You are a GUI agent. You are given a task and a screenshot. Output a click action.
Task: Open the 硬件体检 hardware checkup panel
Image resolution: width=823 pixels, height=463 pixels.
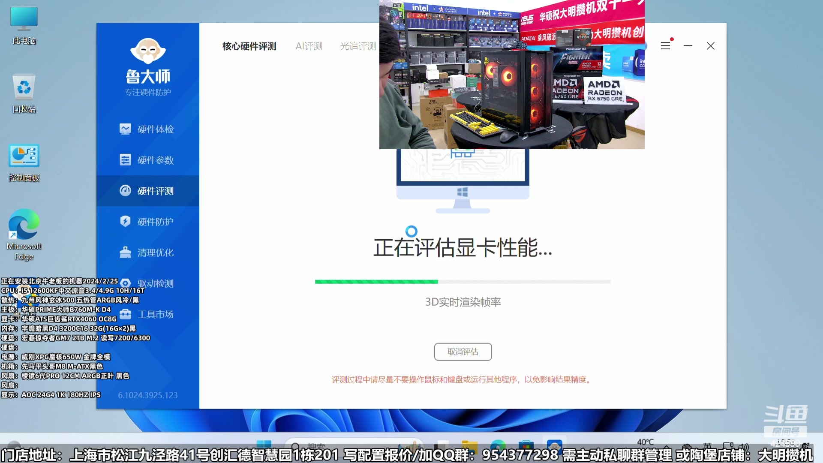[x=147, y=129]
